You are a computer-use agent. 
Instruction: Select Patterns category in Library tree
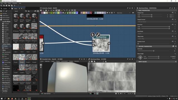point(6,48)
